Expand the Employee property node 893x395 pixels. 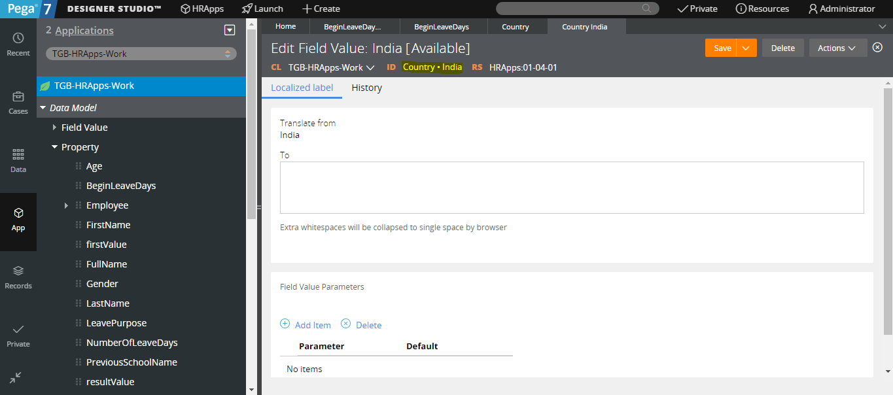point(66,205)
